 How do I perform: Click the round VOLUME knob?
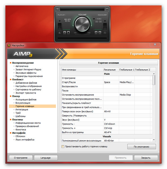click(82, 24)
